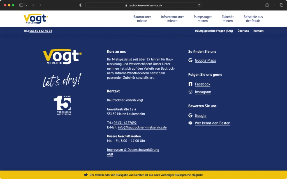Open the Google Maps link
Image resolution: width=287 pixels, height=179 pixels.
(x=205, y=60)
